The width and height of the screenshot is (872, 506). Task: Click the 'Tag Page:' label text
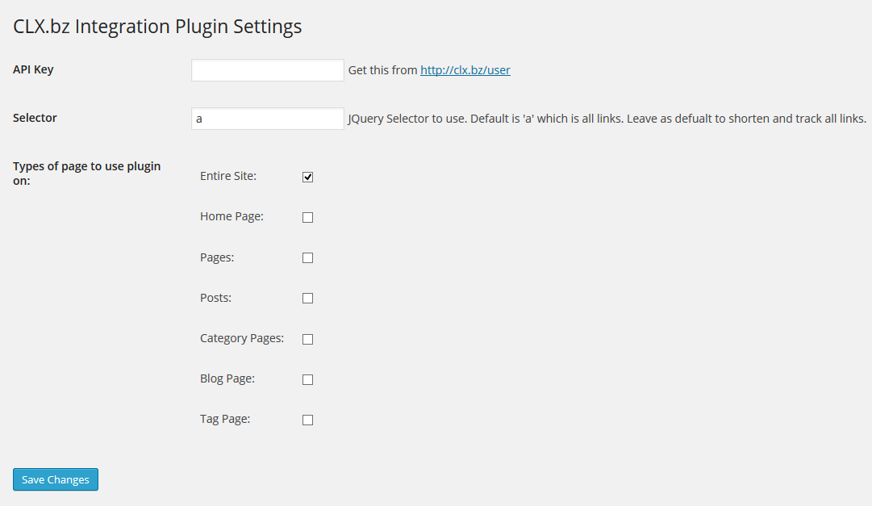point(225,419)
